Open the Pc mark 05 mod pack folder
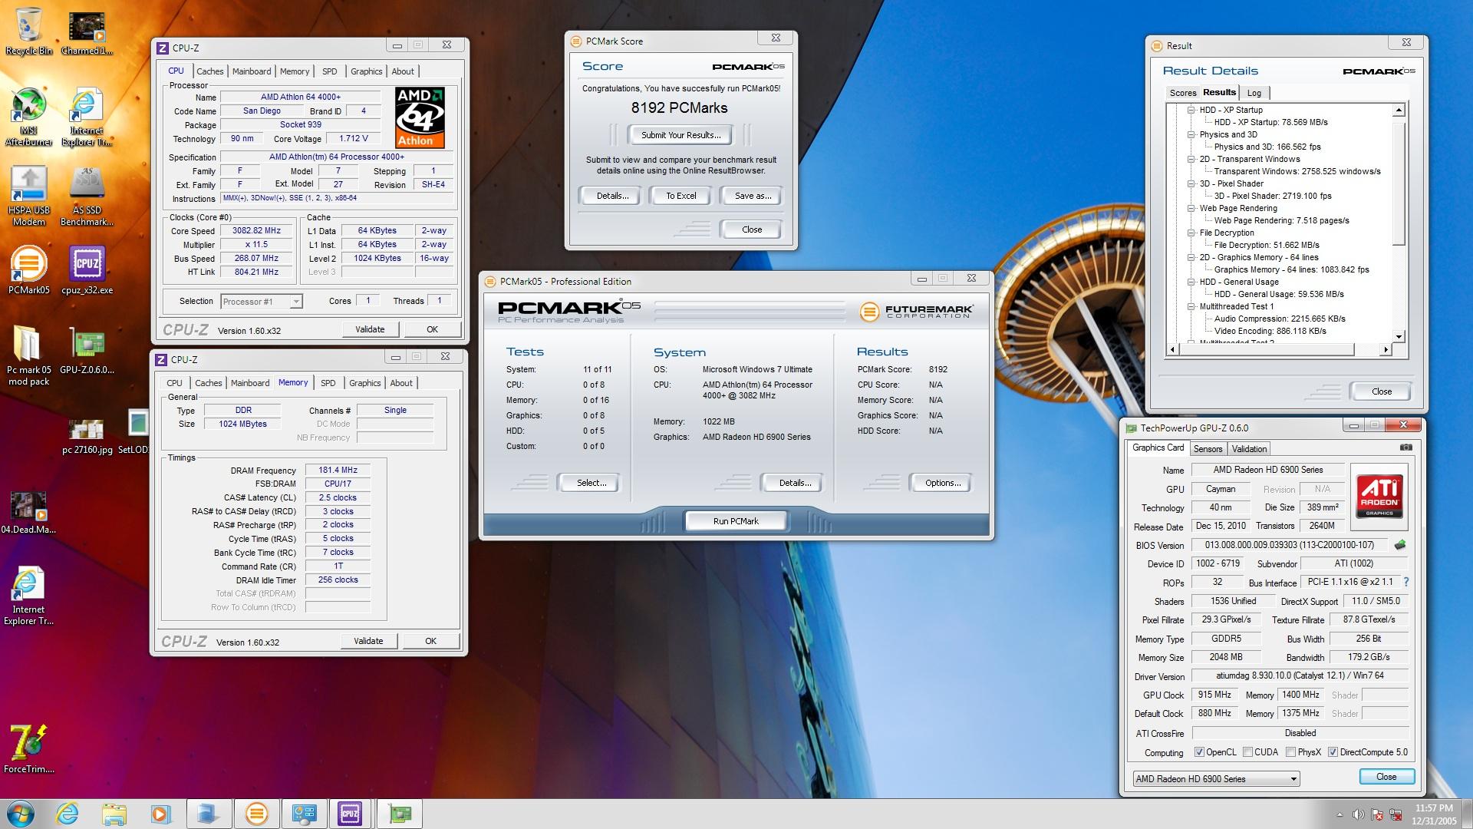Screen dimensions: 1473x829 tap(28, 355)
